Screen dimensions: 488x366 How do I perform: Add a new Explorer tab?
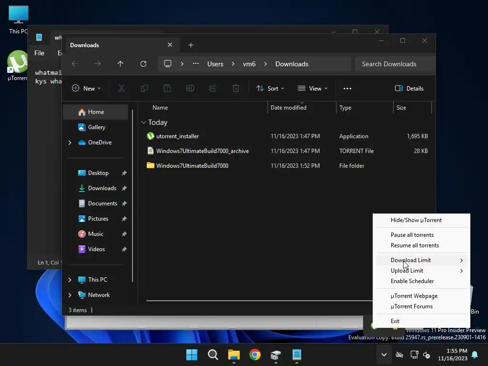[191, 45]
